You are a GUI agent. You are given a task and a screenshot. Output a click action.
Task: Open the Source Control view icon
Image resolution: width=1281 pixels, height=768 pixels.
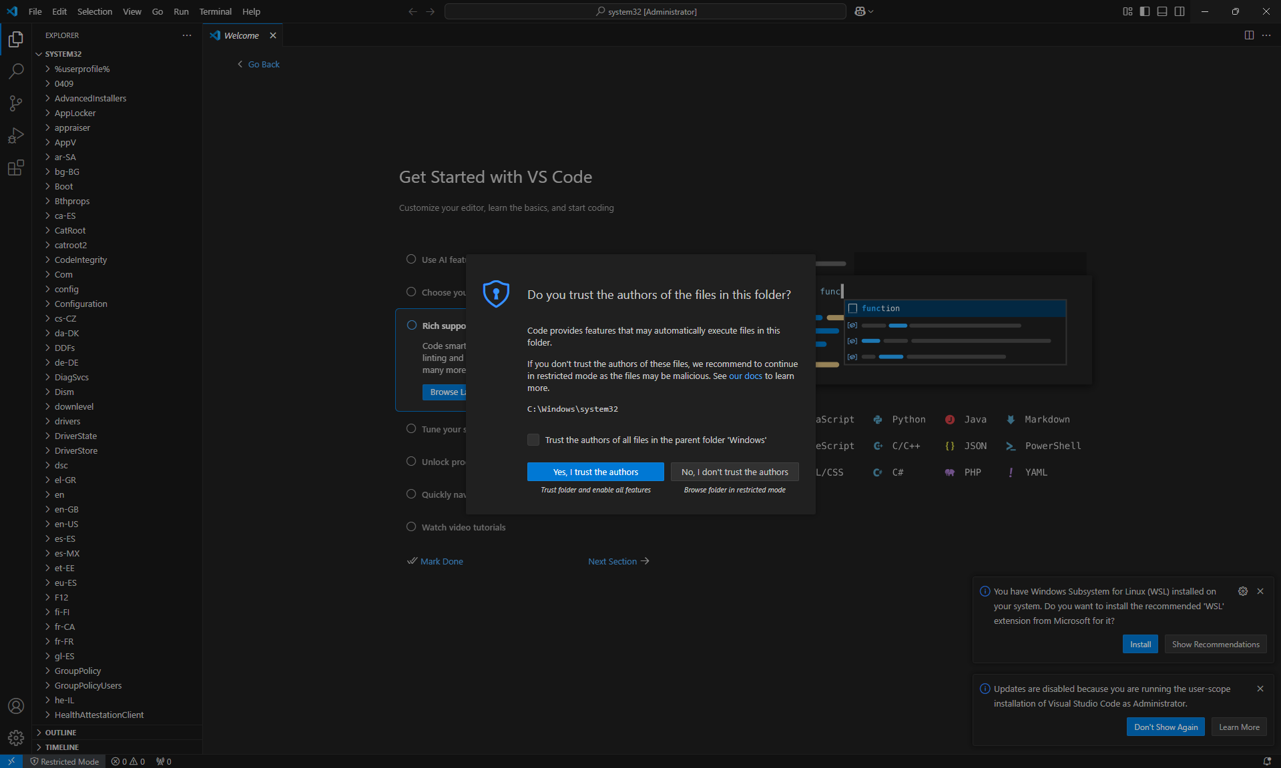[x=16, y=103]
